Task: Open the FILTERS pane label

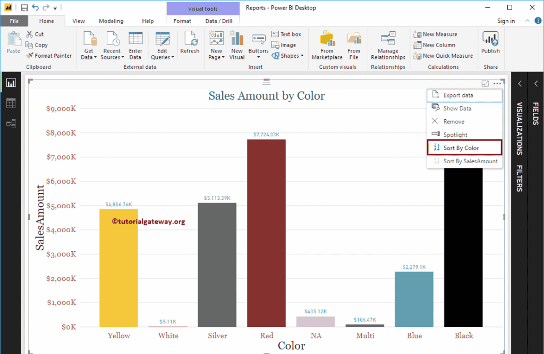Action: 520,178
